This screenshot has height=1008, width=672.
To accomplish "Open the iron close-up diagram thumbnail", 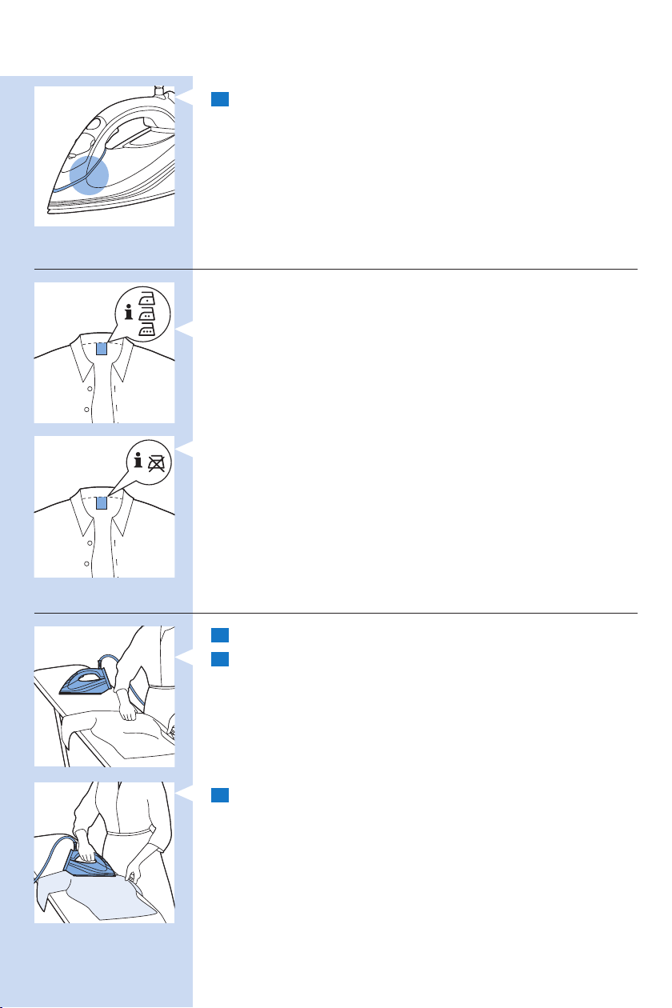I will pos(104,155).
